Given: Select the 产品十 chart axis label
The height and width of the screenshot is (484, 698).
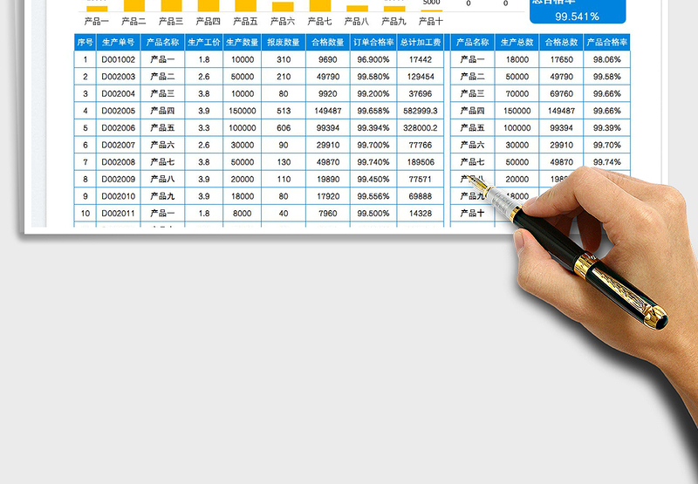Looking at the screenshot, I should coord(431,21).
